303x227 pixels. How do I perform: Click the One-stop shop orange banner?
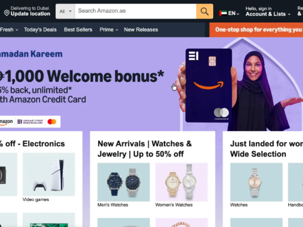(256, 30)
